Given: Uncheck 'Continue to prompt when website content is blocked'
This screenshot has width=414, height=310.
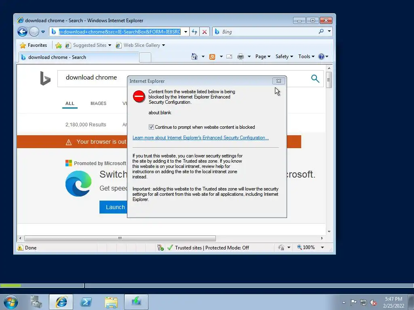Looking at the screenshot, I should pyautogui.click(x=151, y=127).
